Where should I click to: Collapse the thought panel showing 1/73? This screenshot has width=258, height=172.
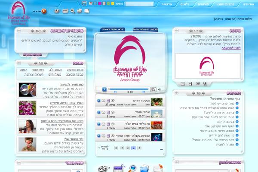click(x=19, y=31)
